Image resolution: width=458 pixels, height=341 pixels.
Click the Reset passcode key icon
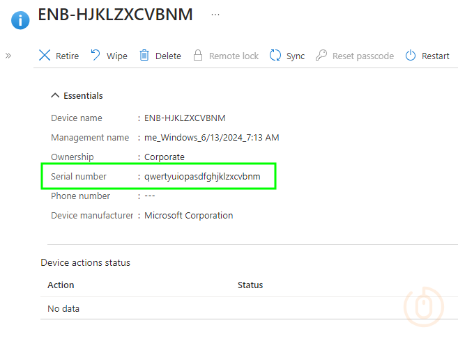coord(321,56)
